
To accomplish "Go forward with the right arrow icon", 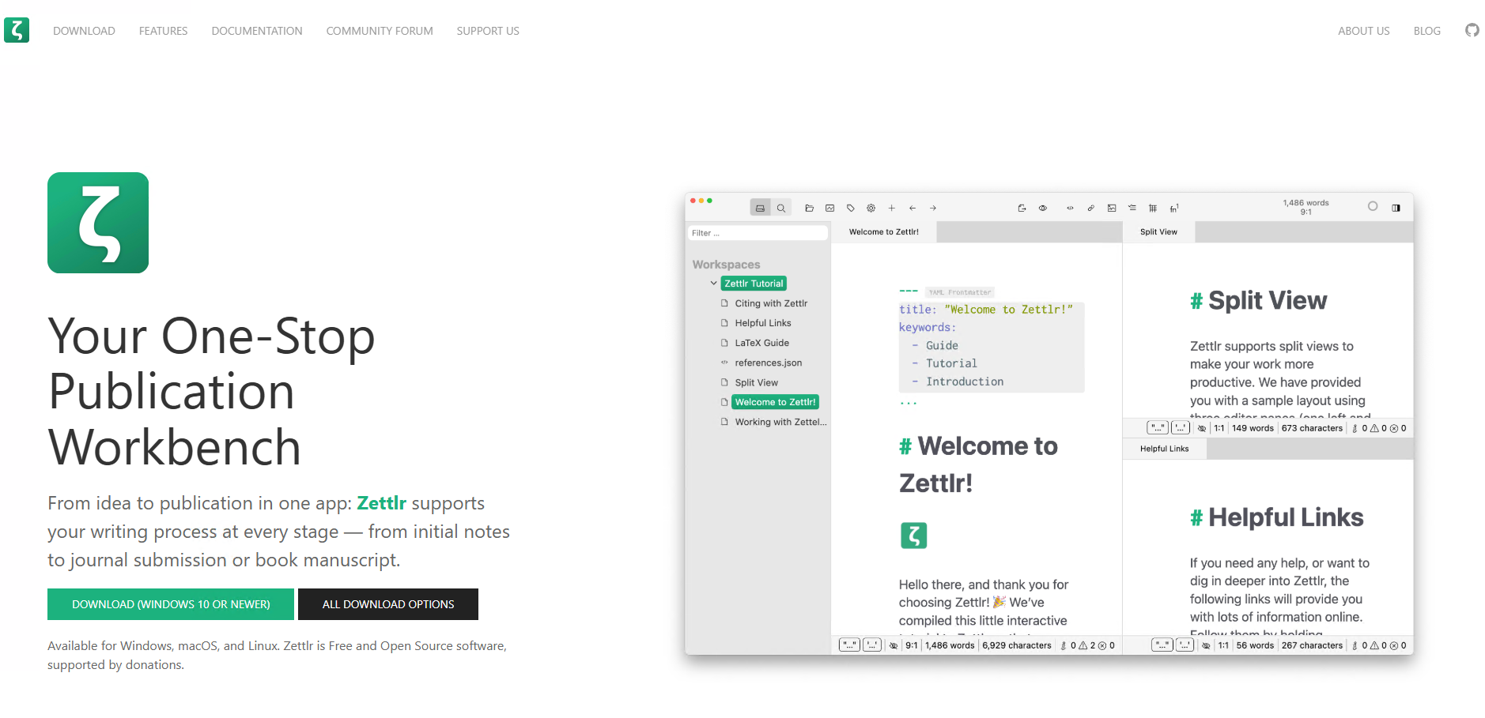I will (x=933, y=208).
